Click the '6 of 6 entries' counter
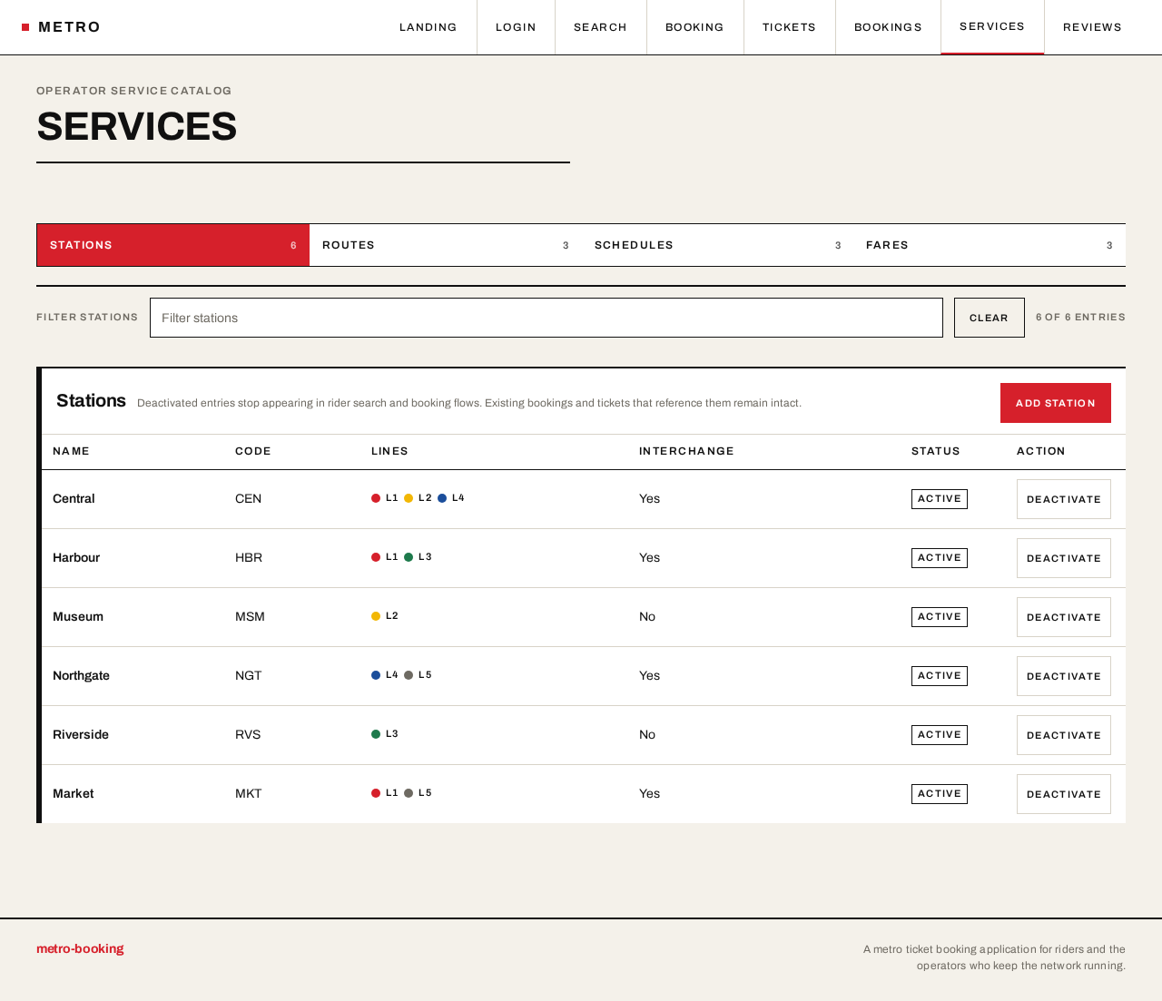This screenshot has width=1162, height=1001. 1080,318
